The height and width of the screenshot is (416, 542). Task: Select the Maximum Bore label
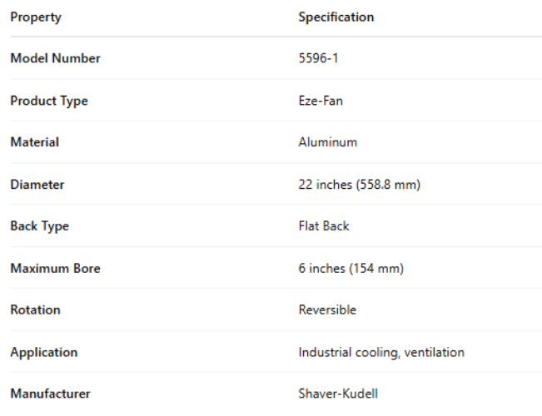[x=55, y=269]
